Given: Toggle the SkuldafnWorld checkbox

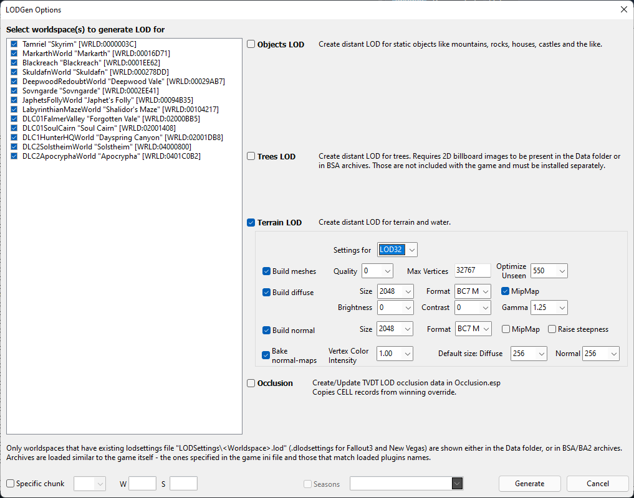Looking at the screenshot, I should tap(14, 72).
